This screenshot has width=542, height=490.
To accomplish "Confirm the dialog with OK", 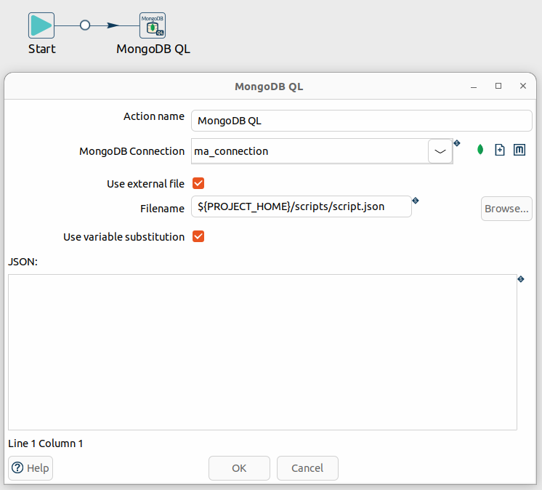I will [239, 468].
